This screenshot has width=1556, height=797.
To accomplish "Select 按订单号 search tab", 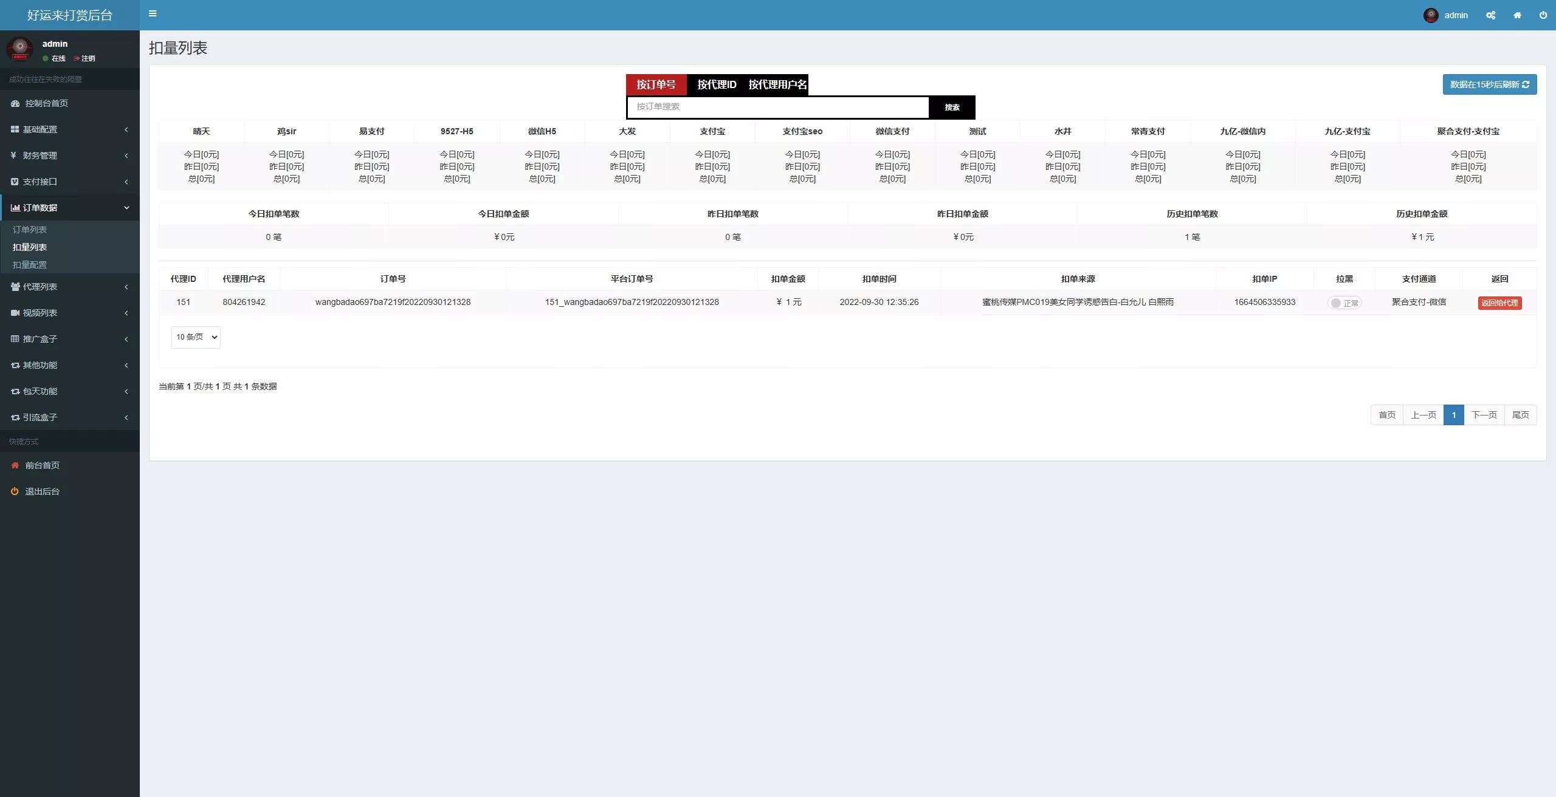I will pyautogui.click(x=656, y=84).
